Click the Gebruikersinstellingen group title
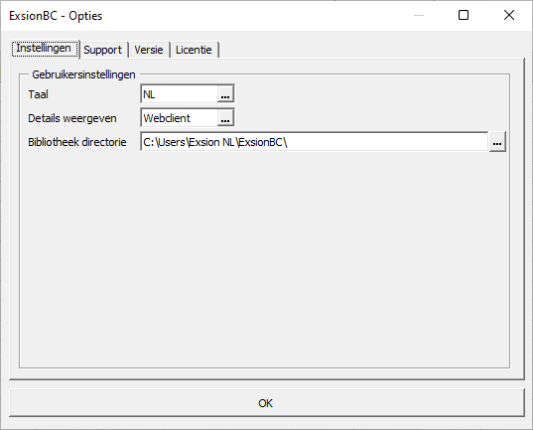The image size is (533, 430). click(83, 74)
